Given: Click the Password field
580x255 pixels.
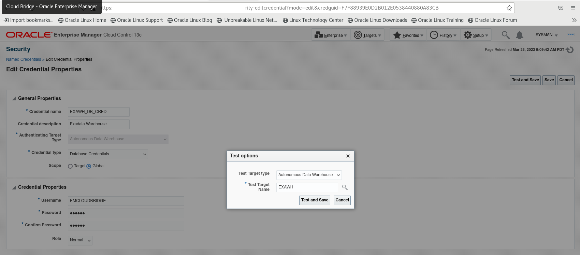Looking at the screenshot, I should 126,213.
